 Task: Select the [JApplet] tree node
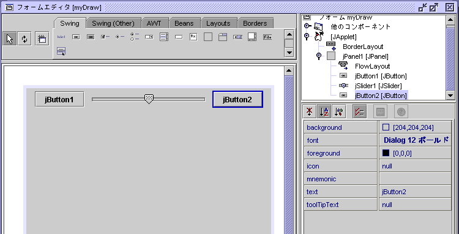tap(343, 37)
